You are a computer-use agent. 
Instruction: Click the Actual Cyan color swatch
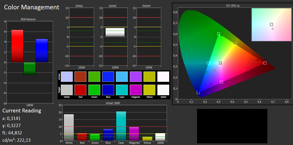tap(122, 77)
